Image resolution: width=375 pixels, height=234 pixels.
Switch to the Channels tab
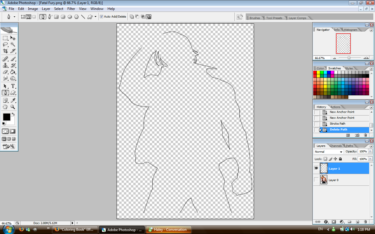click(336, 146)
